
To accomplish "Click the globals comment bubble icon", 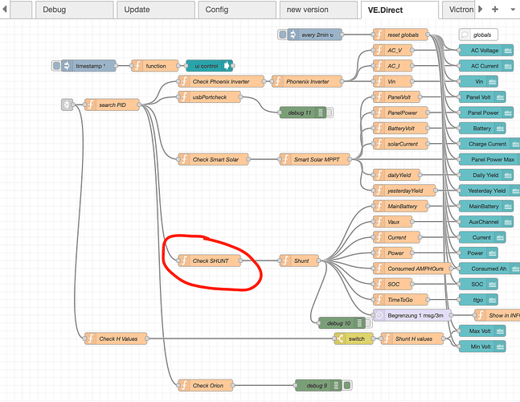I will [x=466, y=35].
